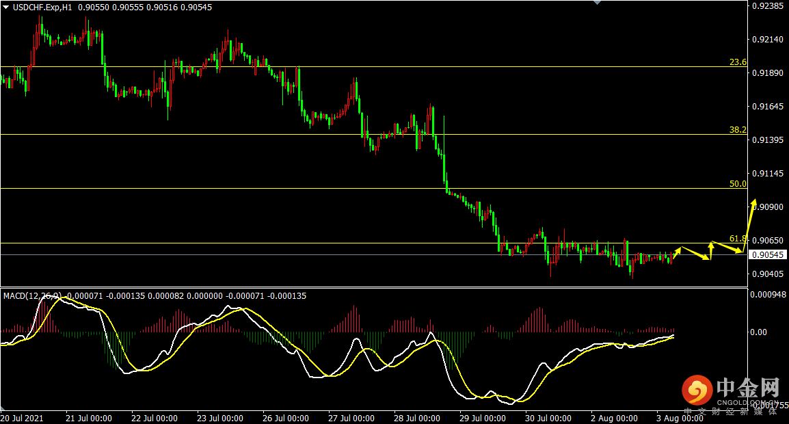Image resolution: width=789 pixels, height=424 pixels.
Task: Click the 22 Jul 00:00 time label
Action: click(155, 419)
